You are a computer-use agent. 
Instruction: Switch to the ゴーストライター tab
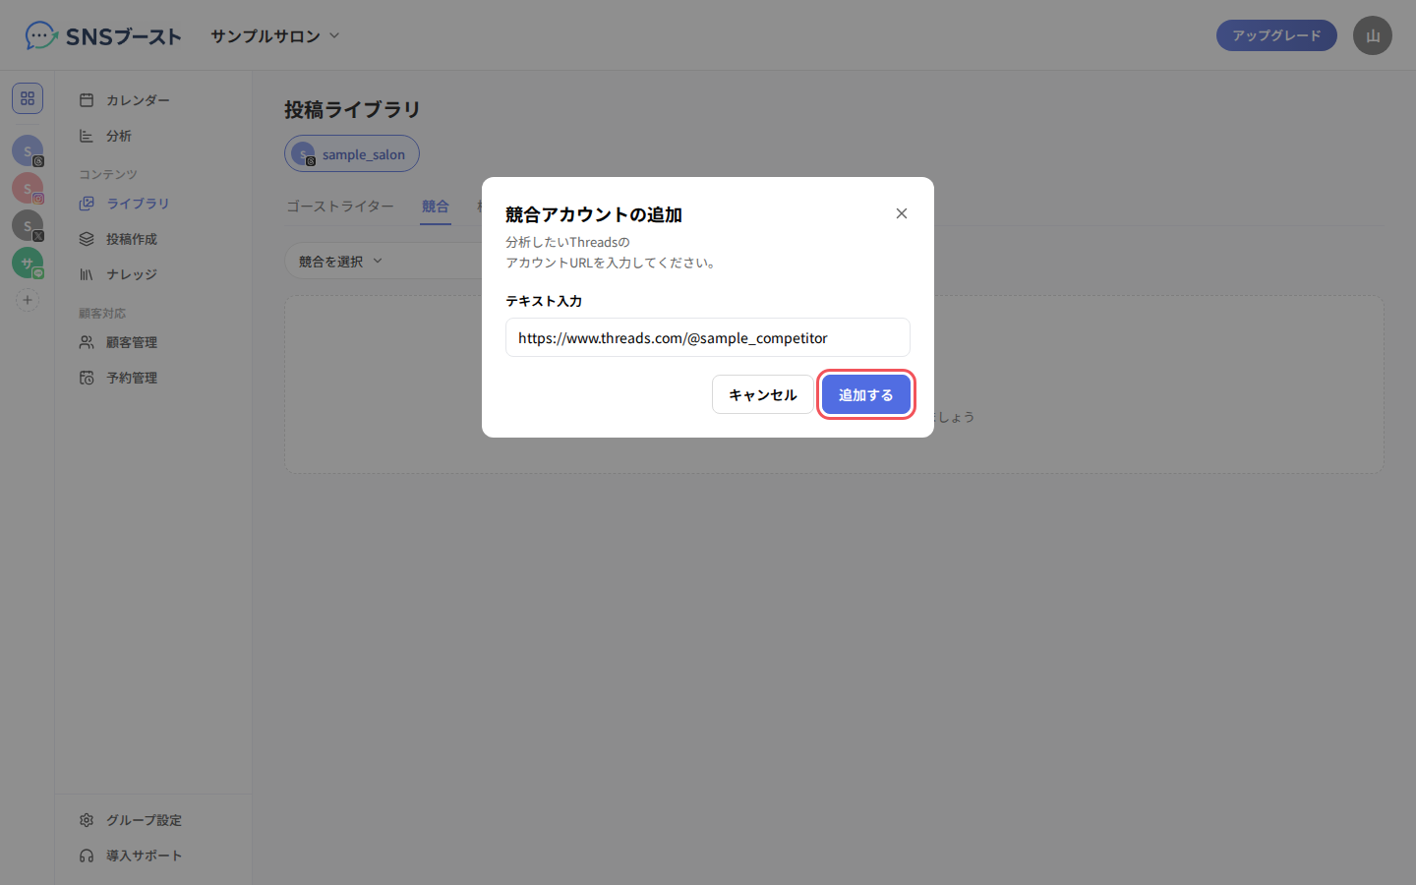(x=340, y=206)
